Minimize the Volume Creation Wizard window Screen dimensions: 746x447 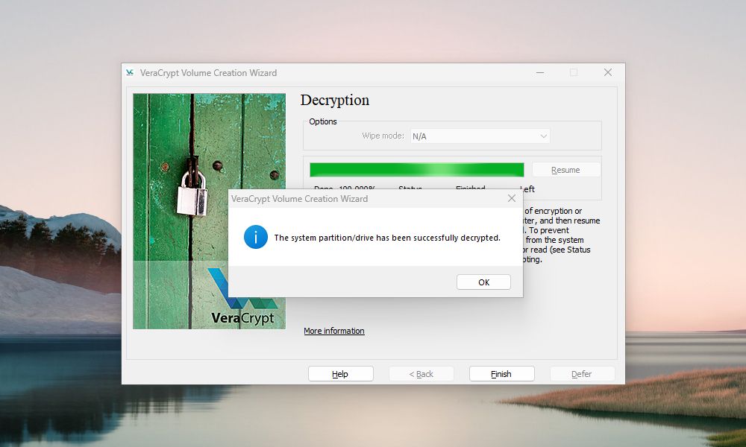(539, 73)
